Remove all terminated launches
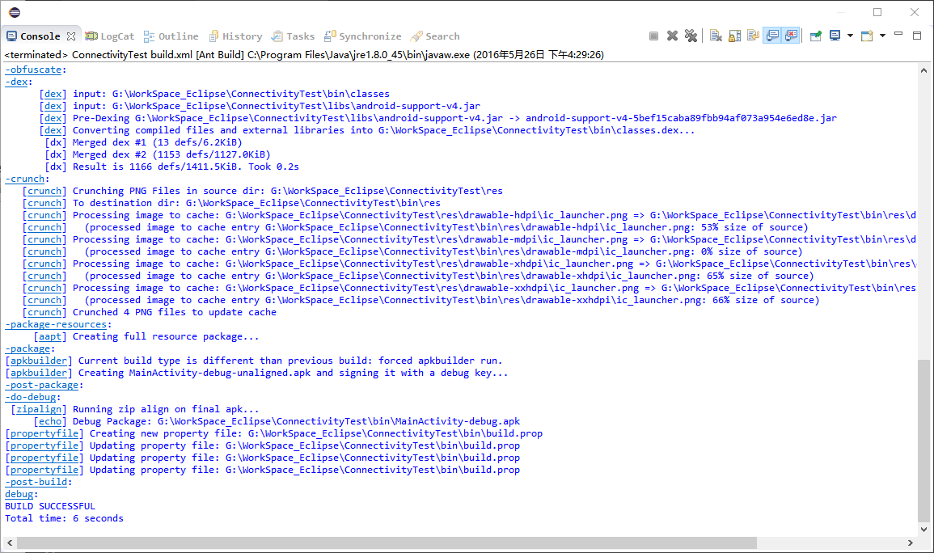Viewport: 934px width, 553px height. (x=691, y=36)
